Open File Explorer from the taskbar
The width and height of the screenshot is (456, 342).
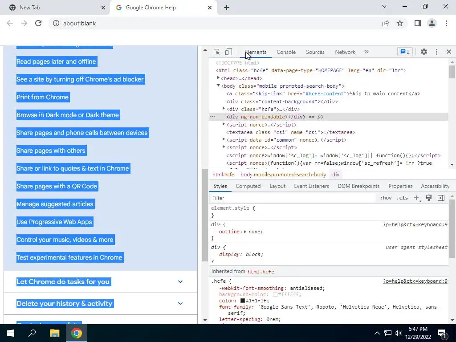pyautogui.click(x=54, y=333)
